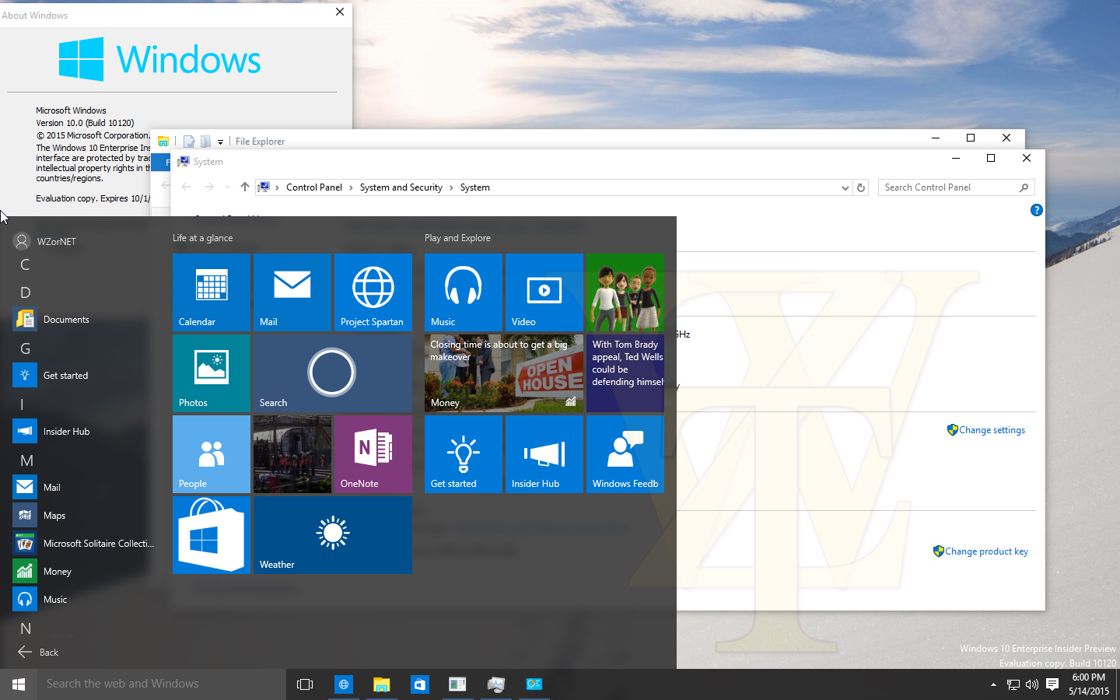Select Control Panel in the breadcrumb
Screen dimensions: 1120x700
click(x=314, y=187)
